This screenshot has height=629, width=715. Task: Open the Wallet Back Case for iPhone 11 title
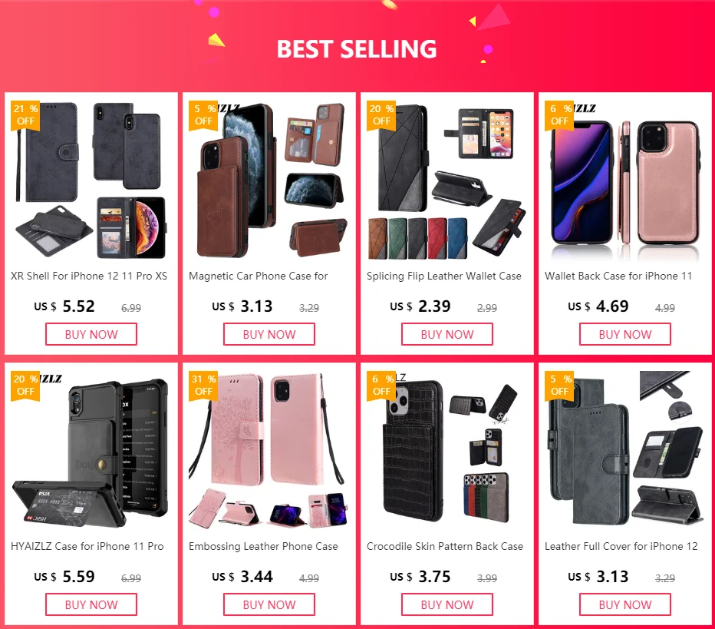[618, 276]
